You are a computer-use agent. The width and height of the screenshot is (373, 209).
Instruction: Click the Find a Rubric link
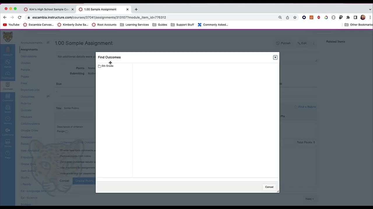click(x=305, y=107)
